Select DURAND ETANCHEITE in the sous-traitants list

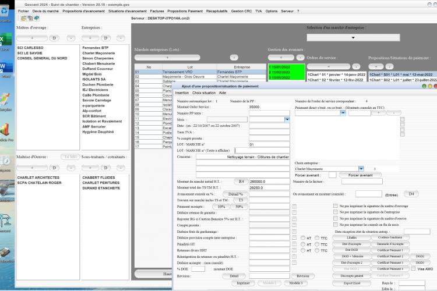pos(101,188)
